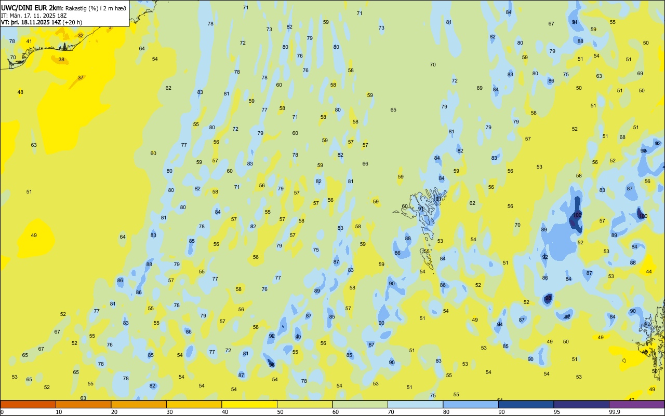Click the humidity value 94 on the map
The width and height of the screenshot is (665, 416).
pyautogui.click(x=500, y=324)
